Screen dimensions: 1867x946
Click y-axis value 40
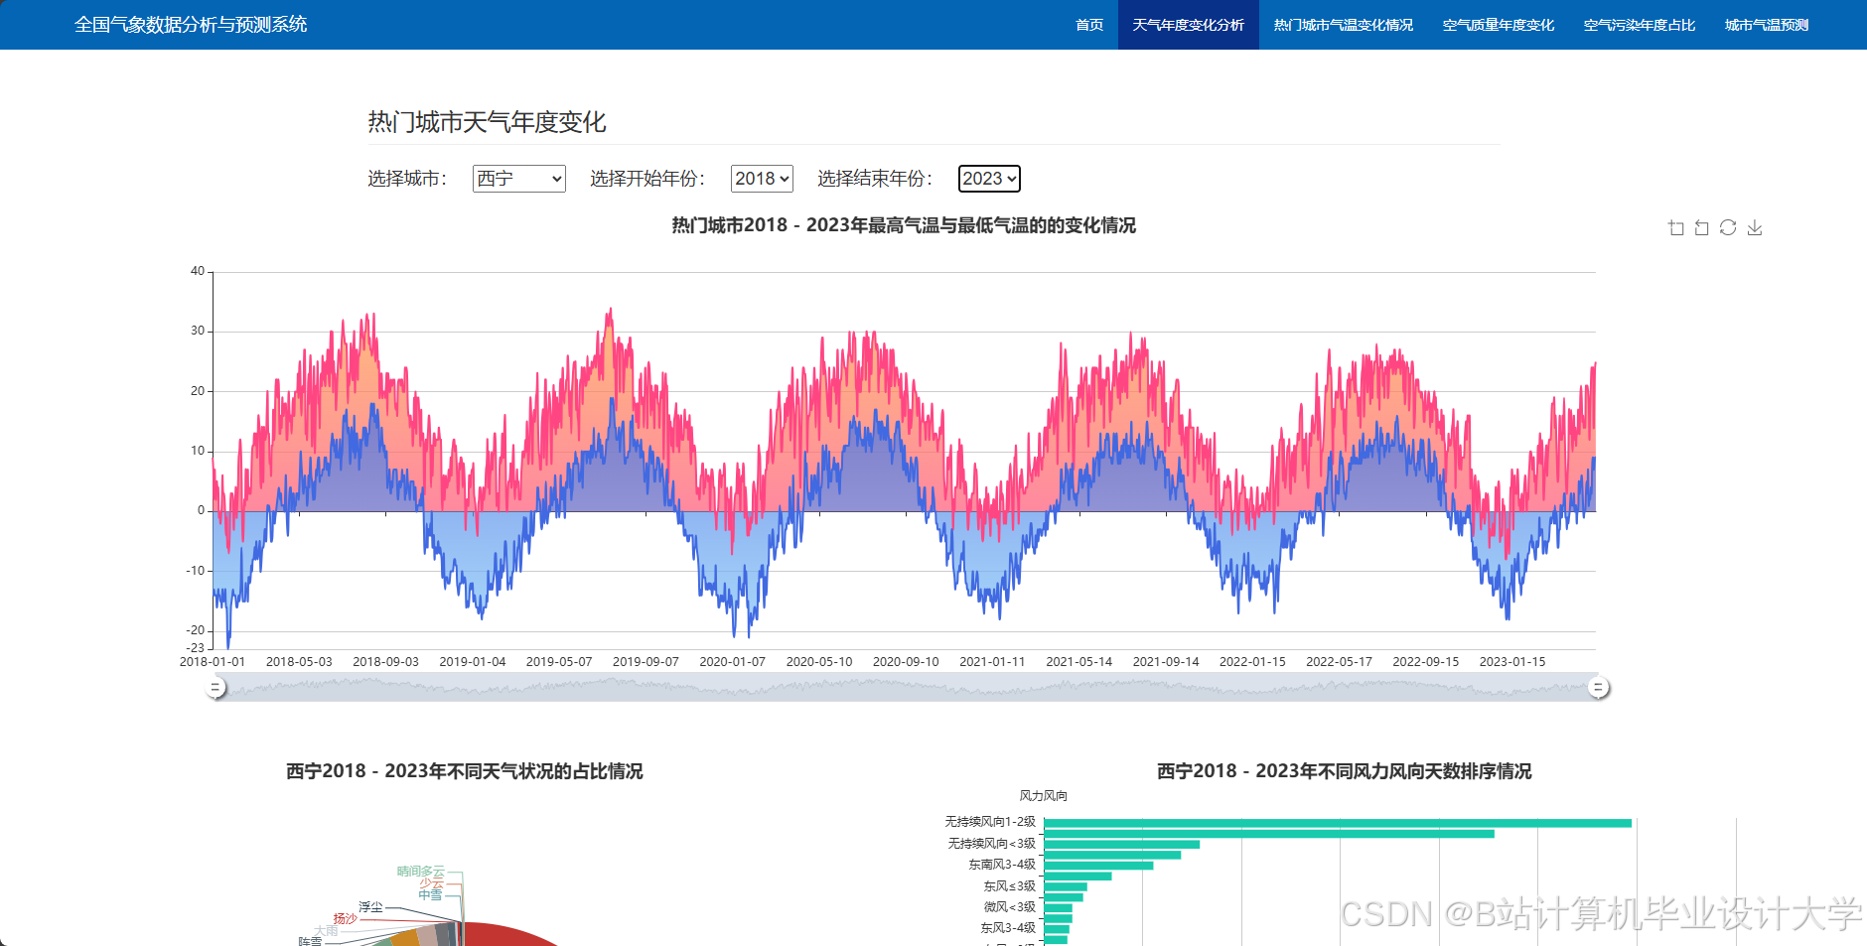pos(198,271)
